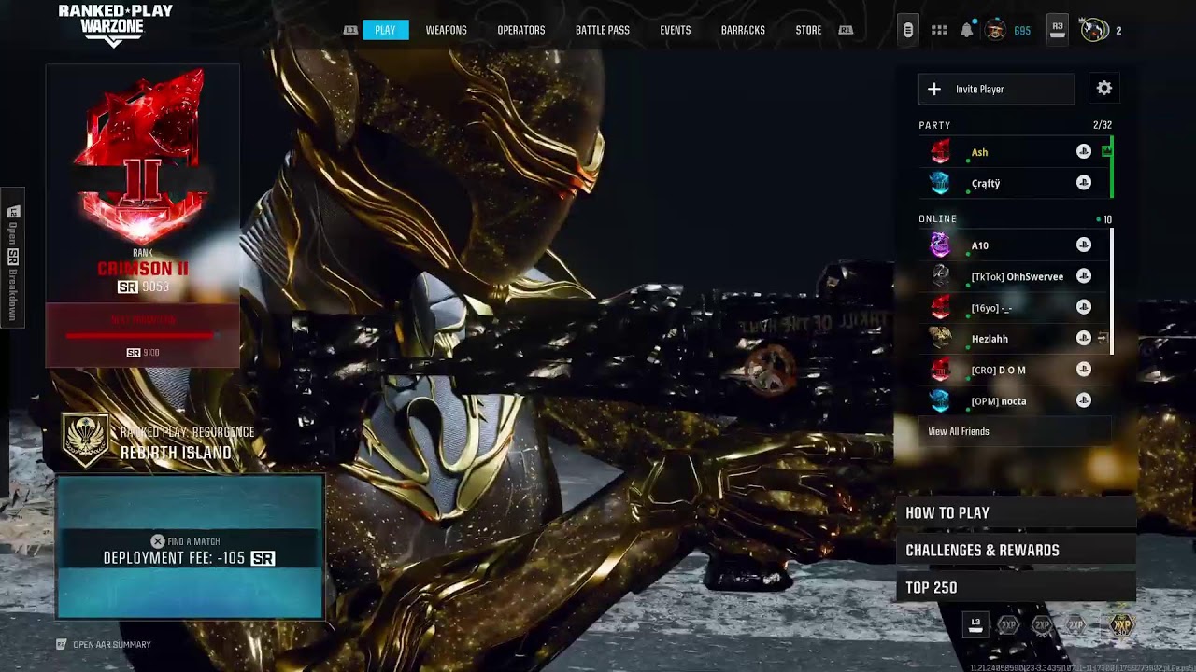Open the options menu icon in top bar
Viewport: 1196px width, 672px height.
click(907, 30)
